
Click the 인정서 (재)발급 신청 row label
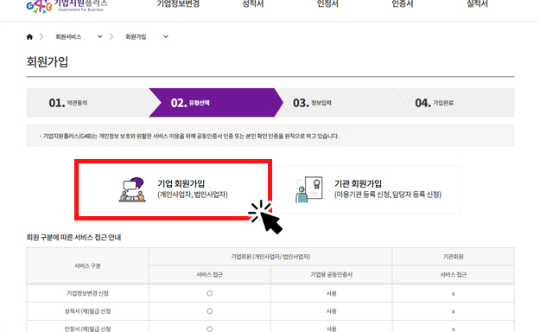tap(87, 329)
